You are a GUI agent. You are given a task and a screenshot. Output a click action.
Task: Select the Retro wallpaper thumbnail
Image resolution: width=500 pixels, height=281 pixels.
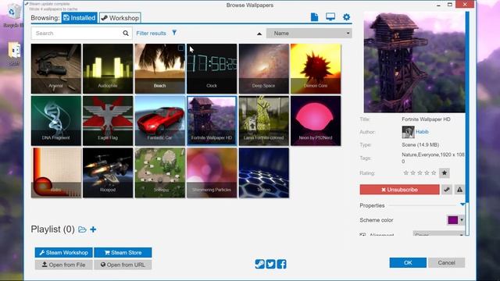pyautogui.click(x=56, y=173)
